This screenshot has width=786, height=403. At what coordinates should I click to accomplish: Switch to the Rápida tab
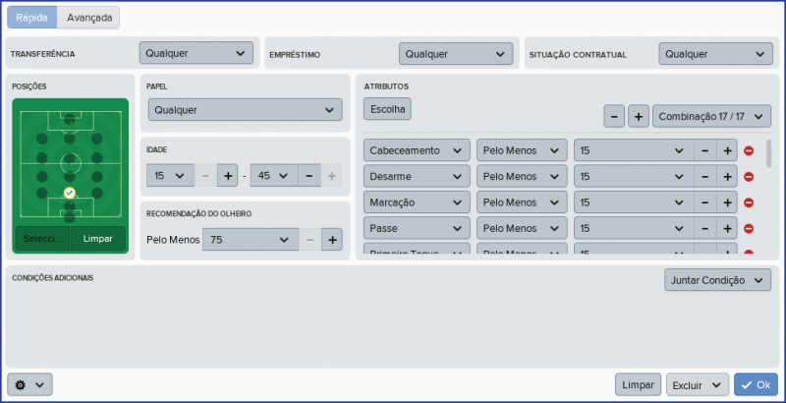32,17
